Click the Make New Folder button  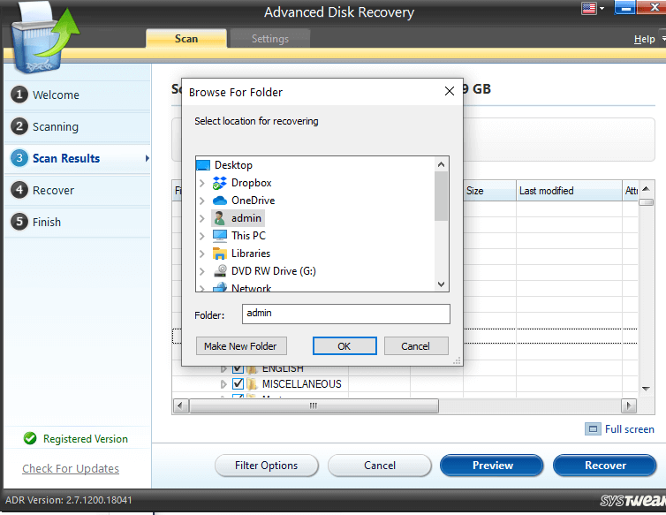tap(240, 346)
